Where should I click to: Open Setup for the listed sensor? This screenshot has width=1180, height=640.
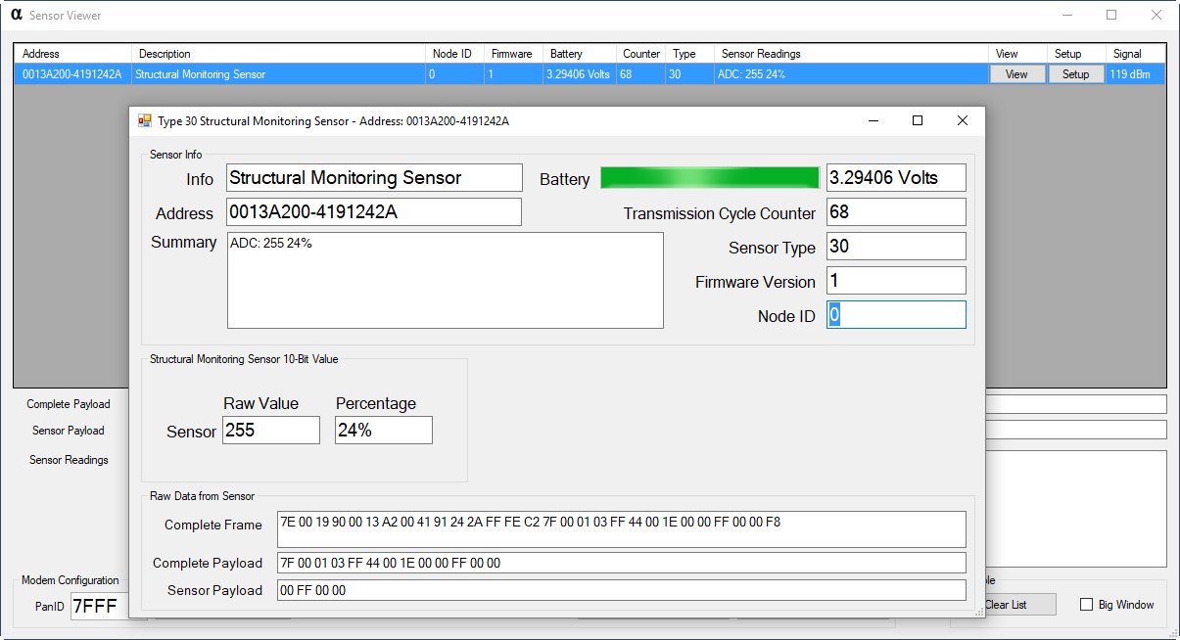[x=1075, y=74]
